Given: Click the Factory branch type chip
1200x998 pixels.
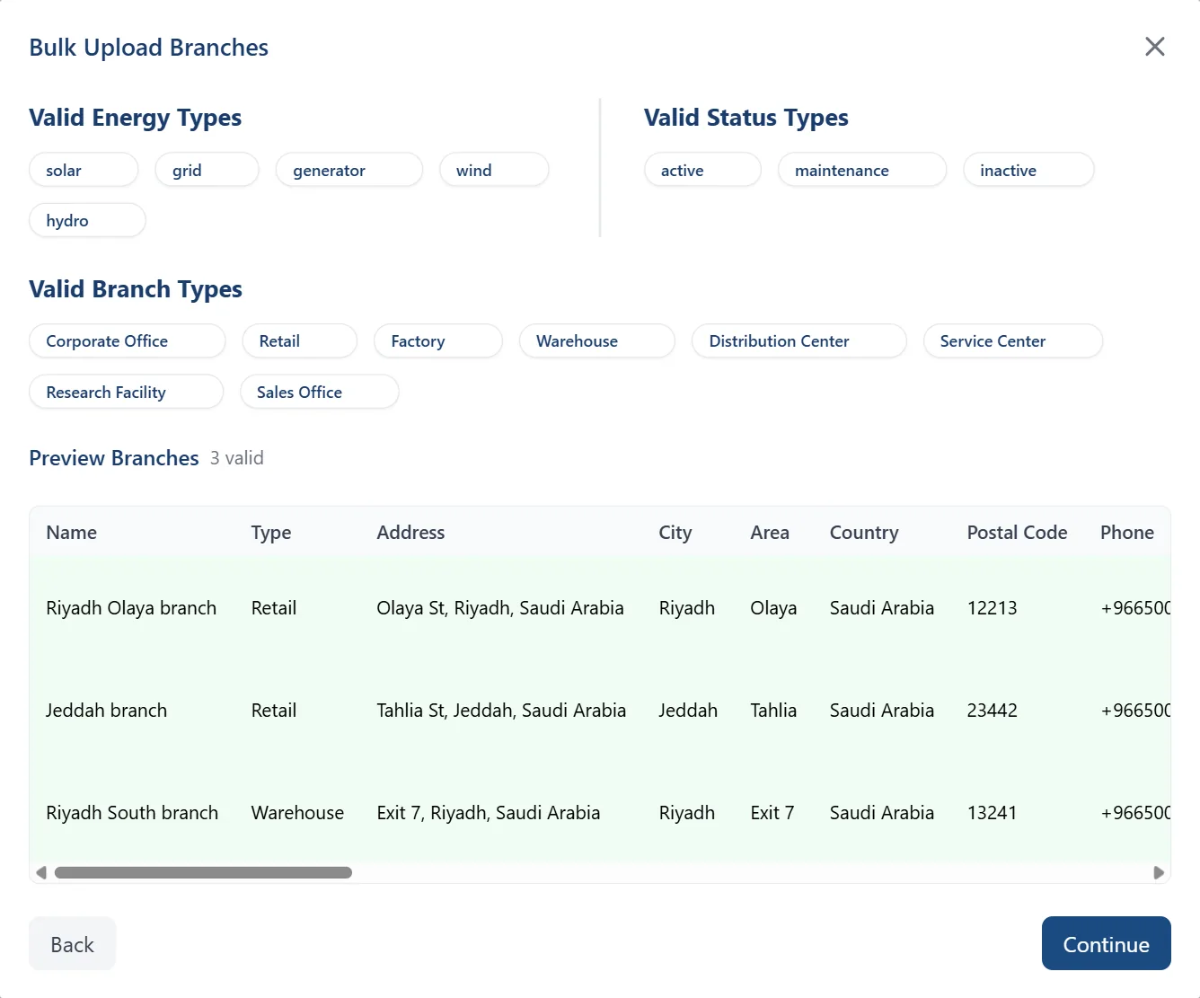Looking at the screenshot, I should click(x=438, y=340).
